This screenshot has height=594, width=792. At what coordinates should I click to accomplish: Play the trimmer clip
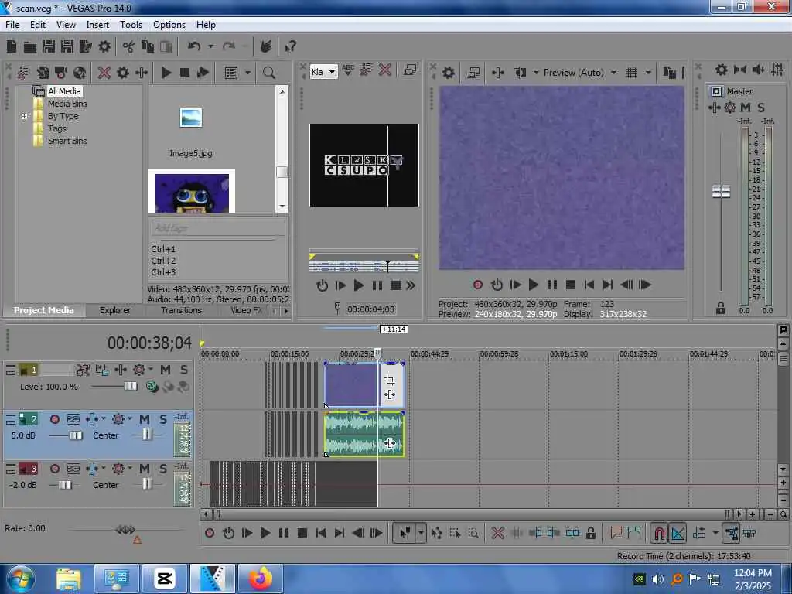click(x=359, y=286)
